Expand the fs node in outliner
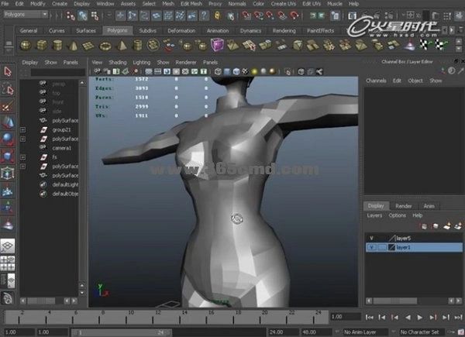This screenshot has height=337, width=465. pos(23,156)
